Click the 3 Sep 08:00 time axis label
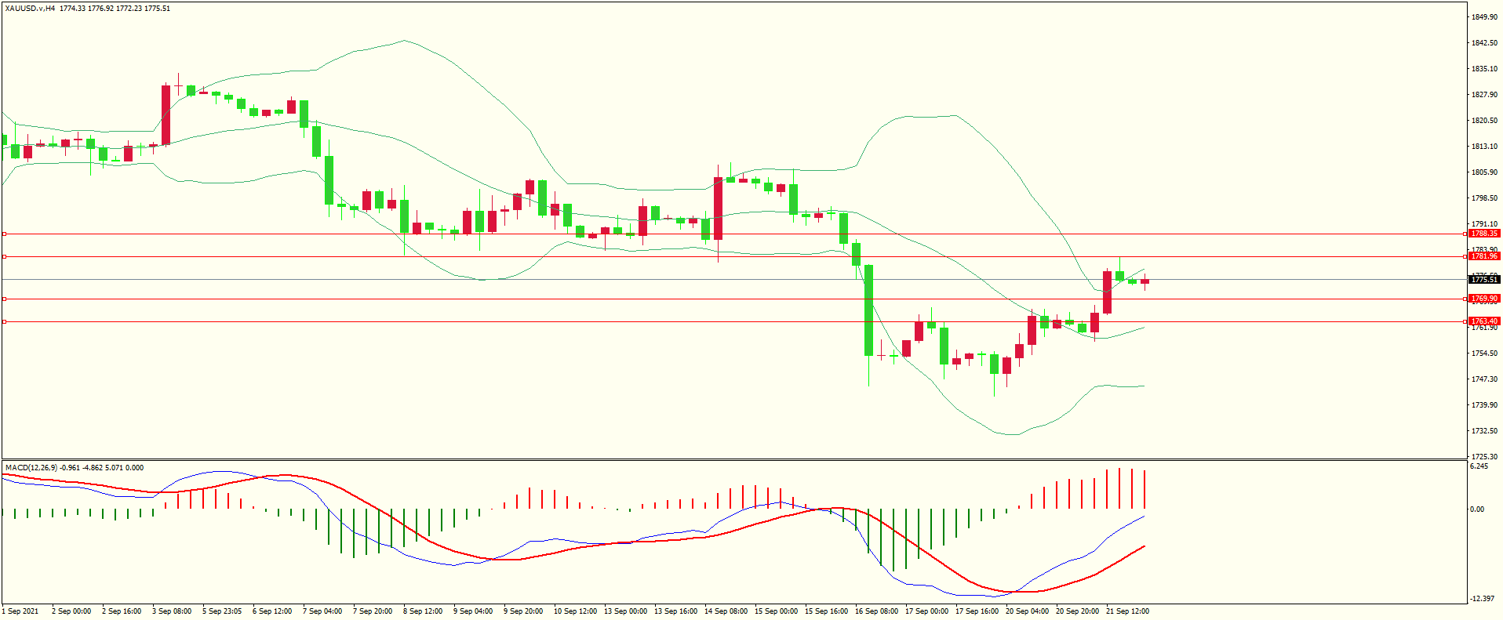The width and height of the screenshot is (1503, 620). click(172, 611)
